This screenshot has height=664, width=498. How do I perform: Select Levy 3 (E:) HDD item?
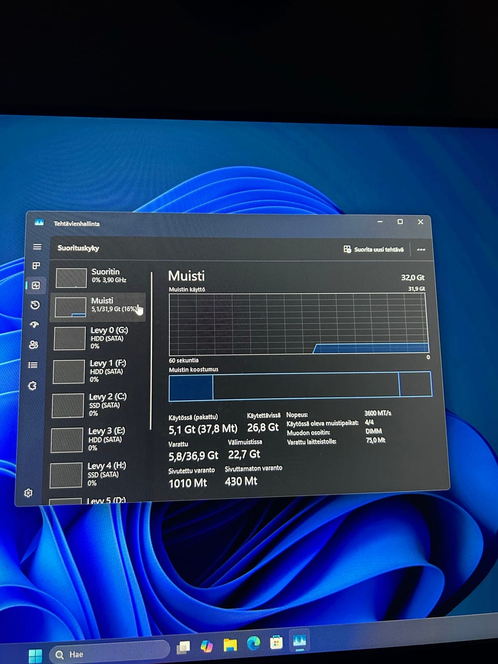96,439
